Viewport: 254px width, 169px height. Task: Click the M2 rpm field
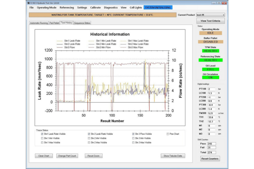pos(211,130)
